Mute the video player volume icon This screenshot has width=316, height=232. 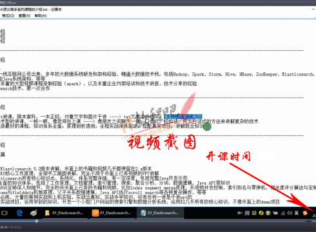[308, 221]
